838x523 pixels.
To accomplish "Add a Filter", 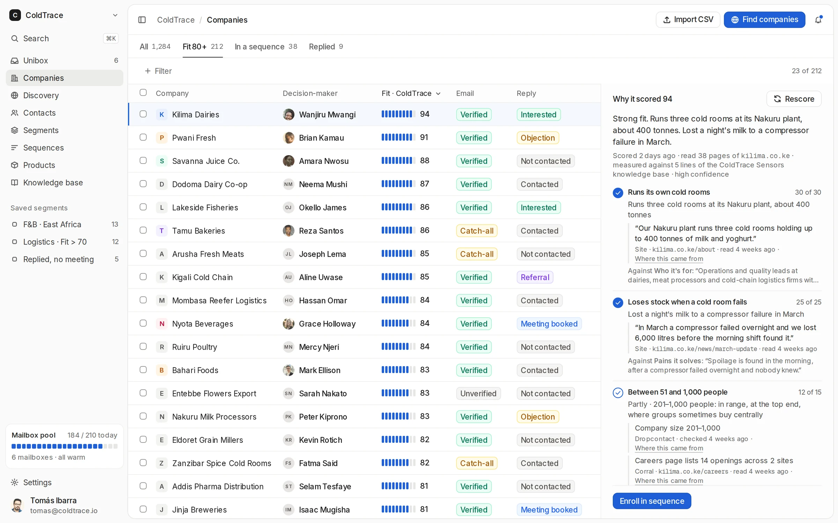I will pos(158,71).
